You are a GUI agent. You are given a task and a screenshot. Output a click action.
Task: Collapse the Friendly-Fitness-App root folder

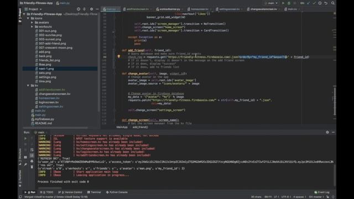tap(24, 14)
